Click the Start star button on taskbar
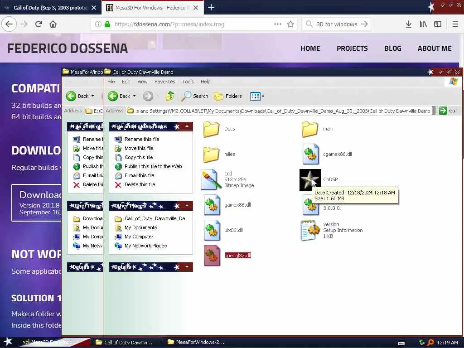The image size is (464, 348). point(8,342)
